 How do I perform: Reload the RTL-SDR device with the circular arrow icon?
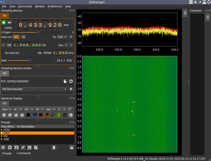71,81
